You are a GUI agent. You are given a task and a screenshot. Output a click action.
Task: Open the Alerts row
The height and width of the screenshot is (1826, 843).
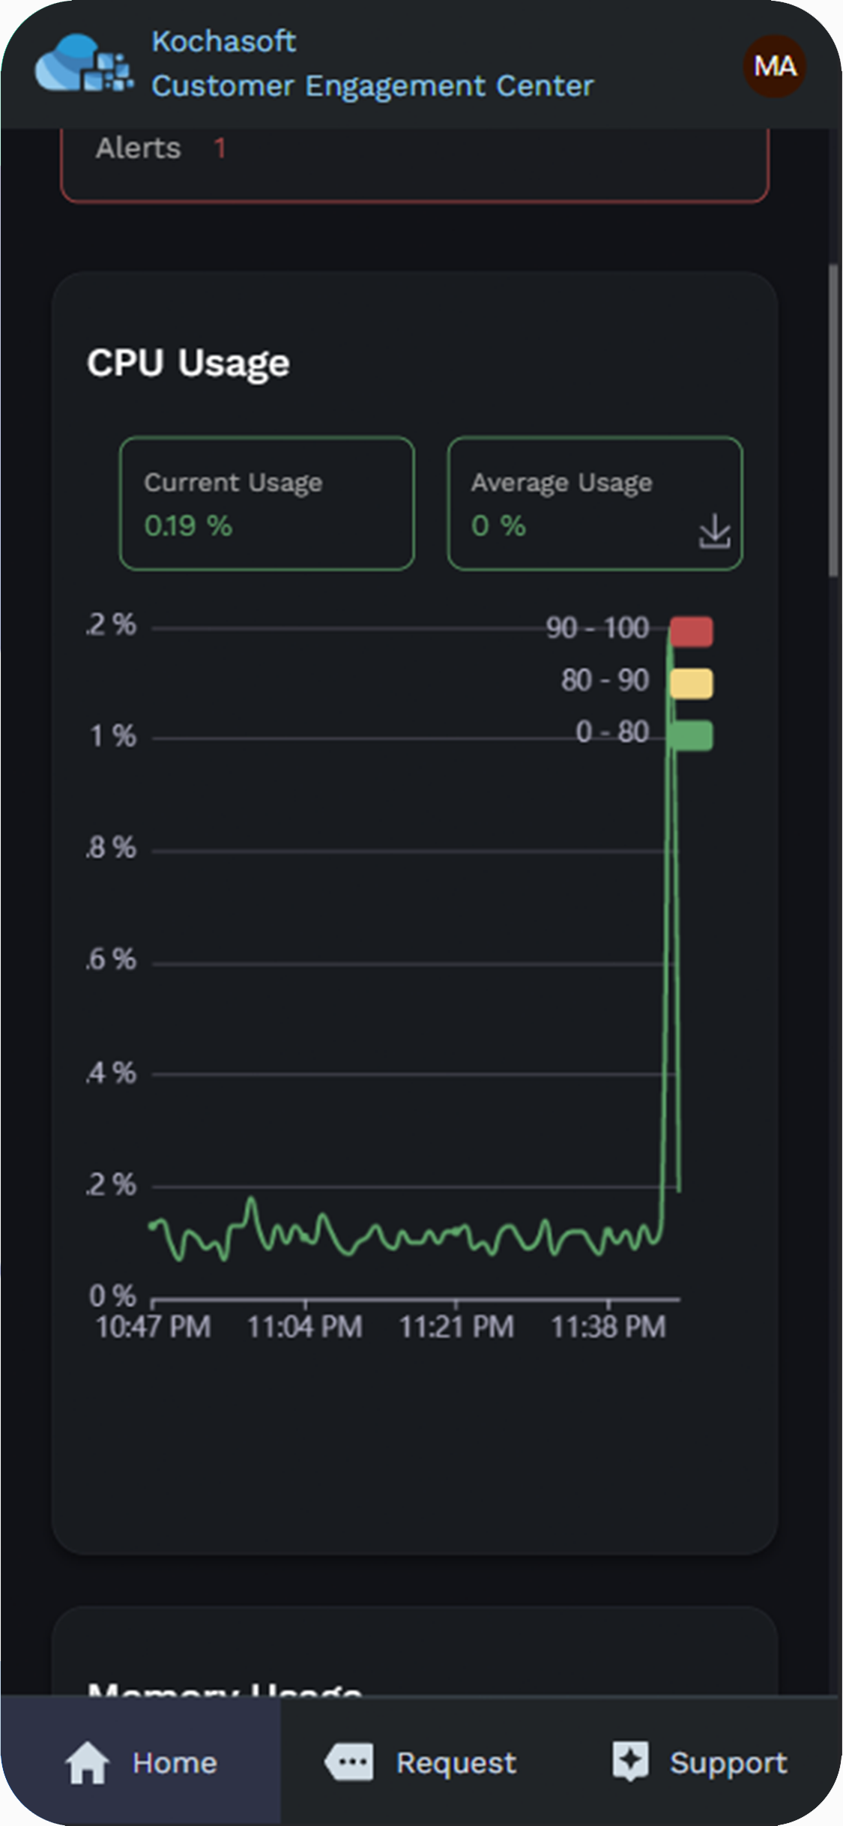(x=139, y=148)
